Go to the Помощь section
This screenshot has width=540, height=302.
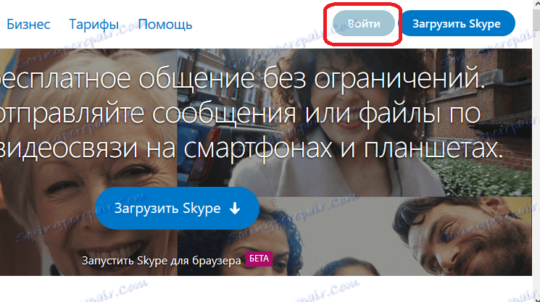point(165,25)
